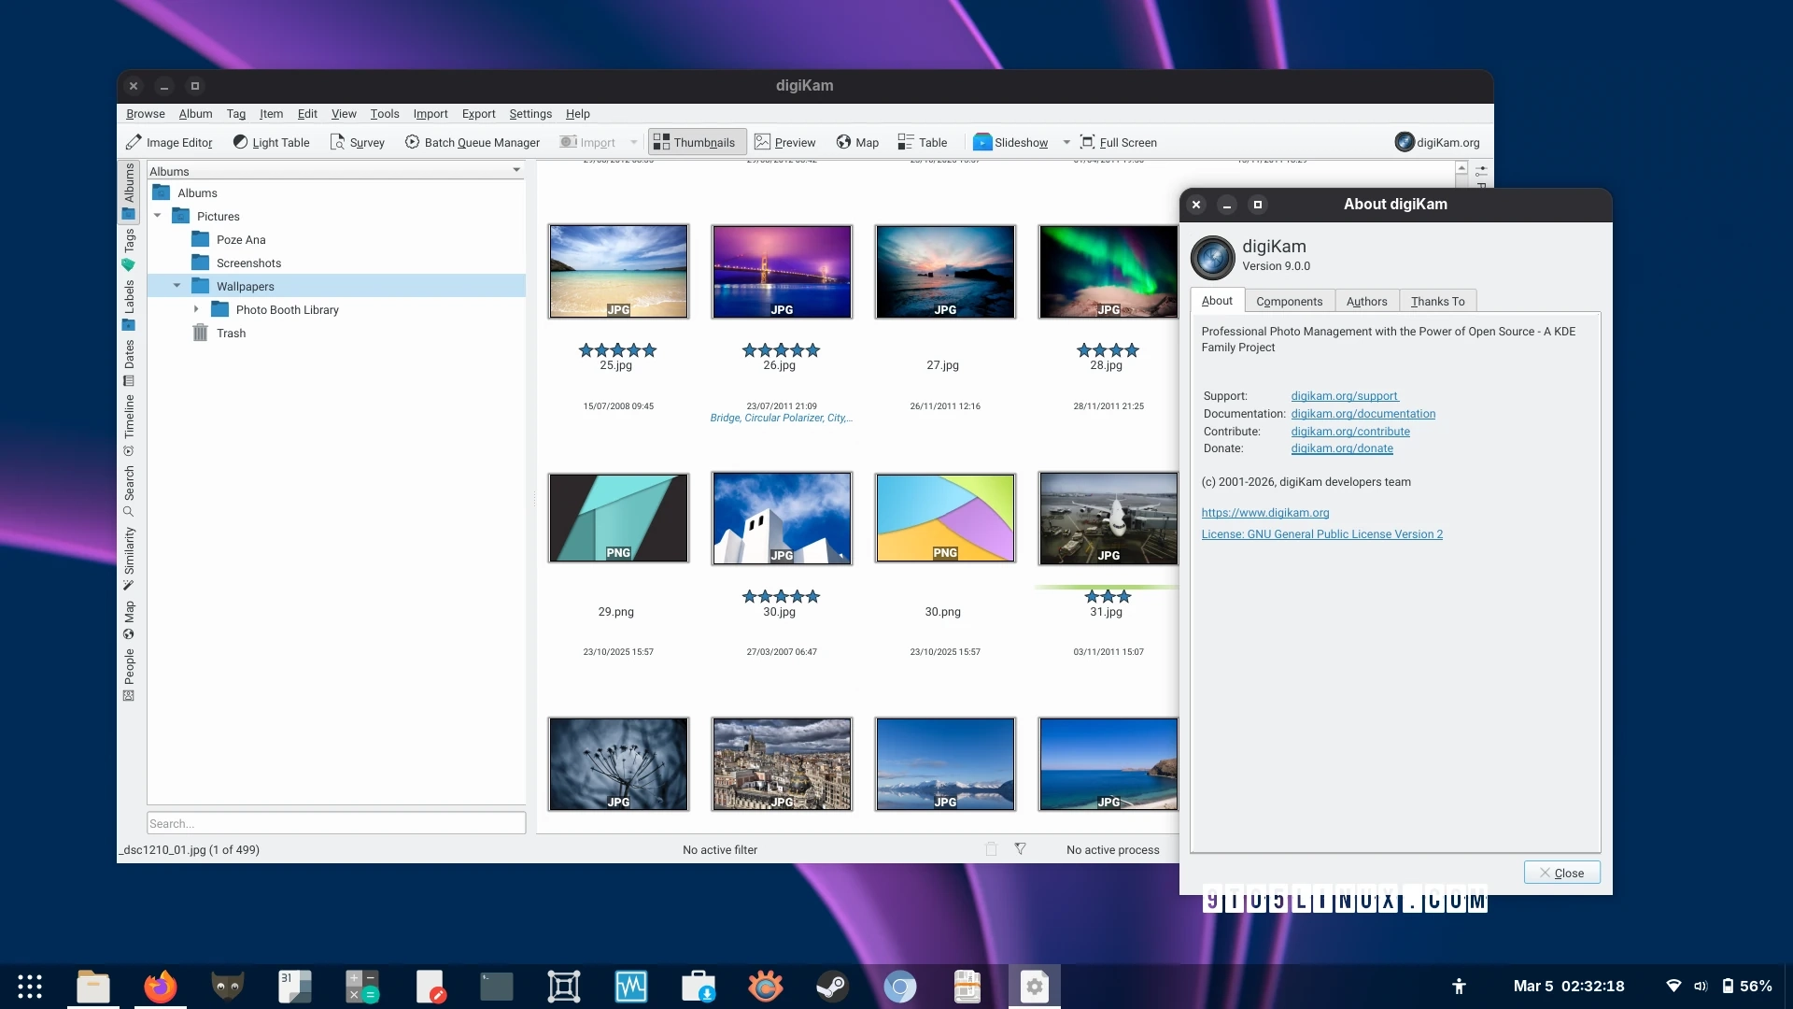Collapse the Pictures album tree

tap(158, 216)
